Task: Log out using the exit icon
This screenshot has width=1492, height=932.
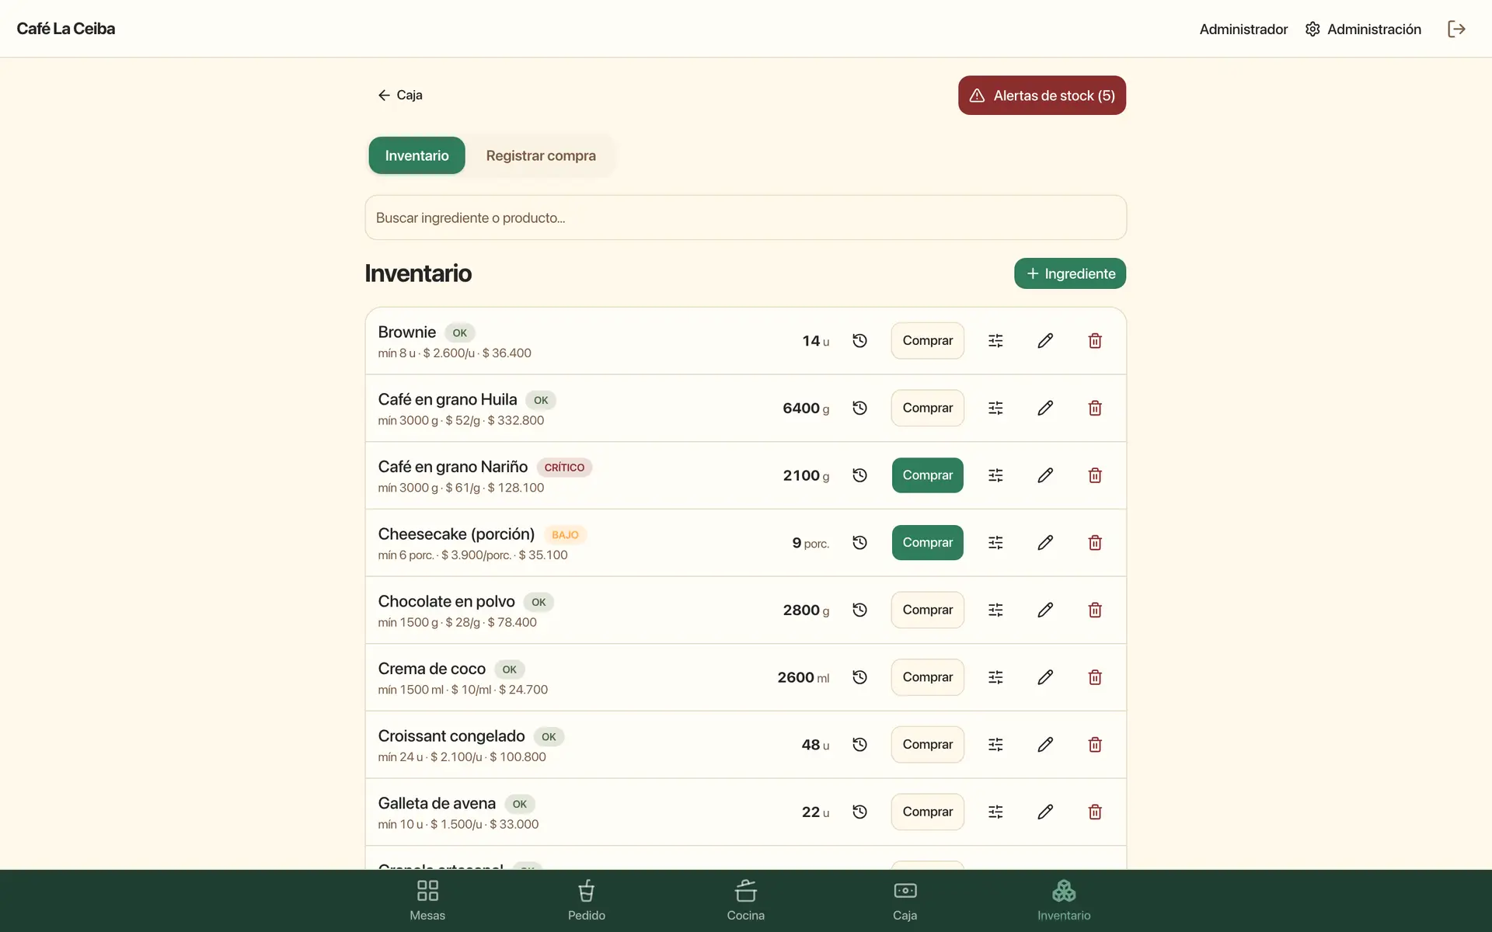Action: pyautogui.click(x=1456, y=29)
